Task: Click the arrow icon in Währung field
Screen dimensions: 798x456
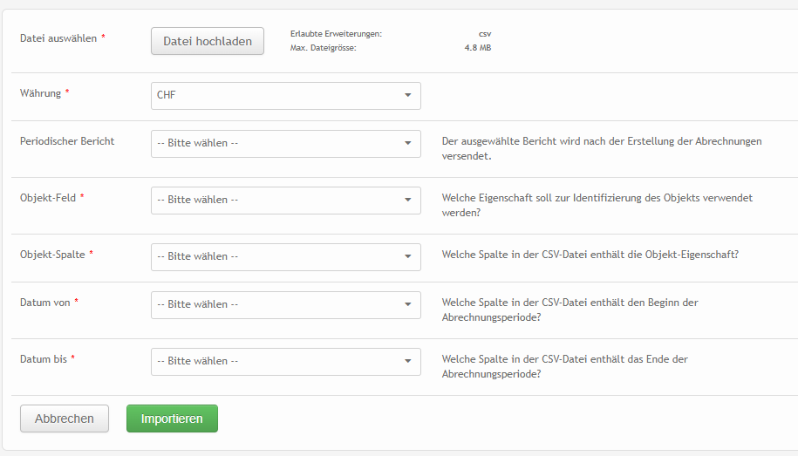Action: coord(407,96)
